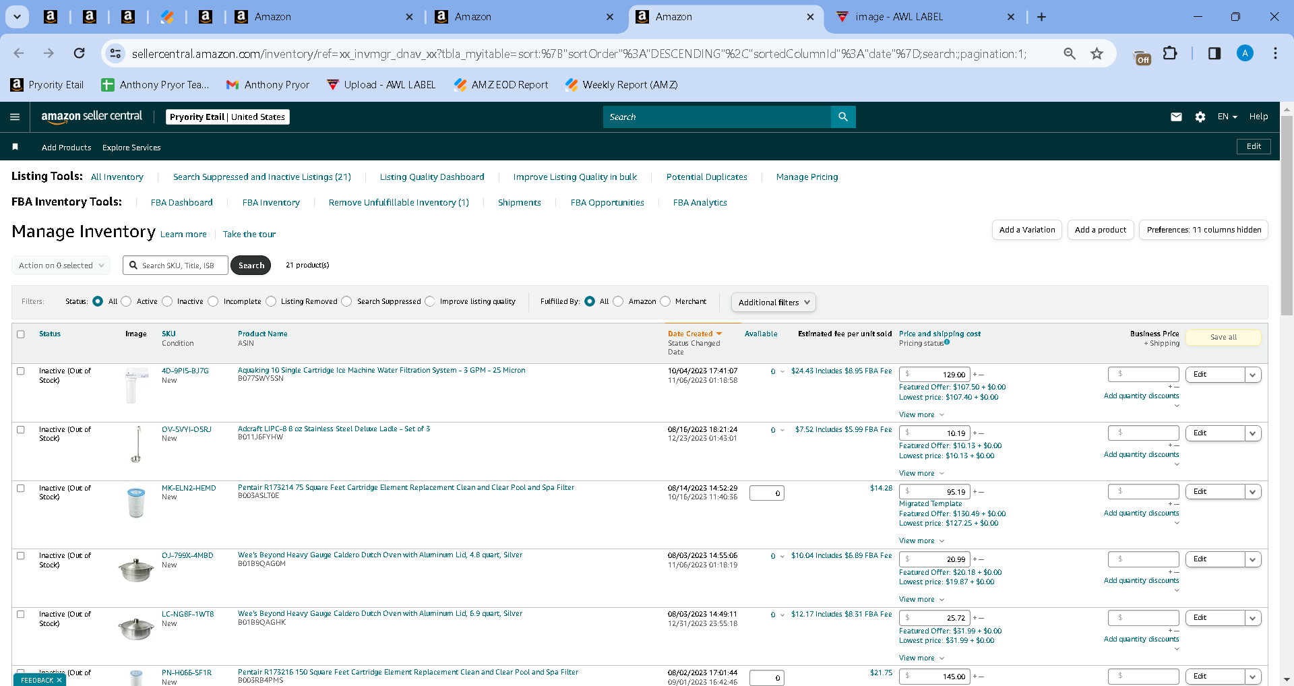1294x686 pixels.
Task: Click the Amazon Seller Central logo
Action: click(92, 117)
